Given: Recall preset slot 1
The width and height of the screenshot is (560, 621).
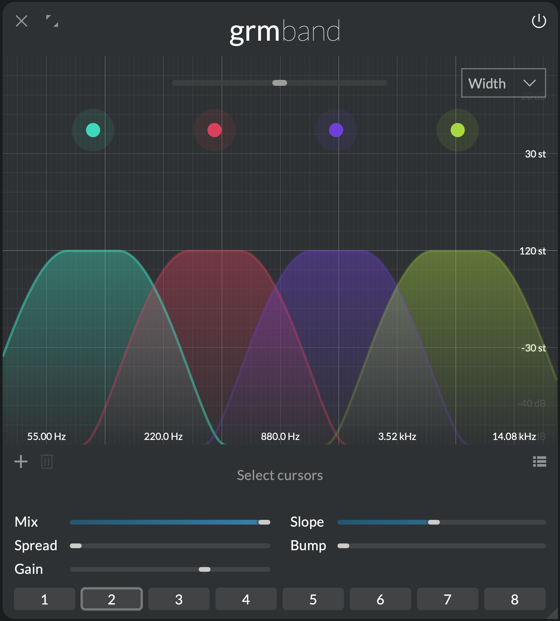Looking at the screenshot, I should click(44, 599).
